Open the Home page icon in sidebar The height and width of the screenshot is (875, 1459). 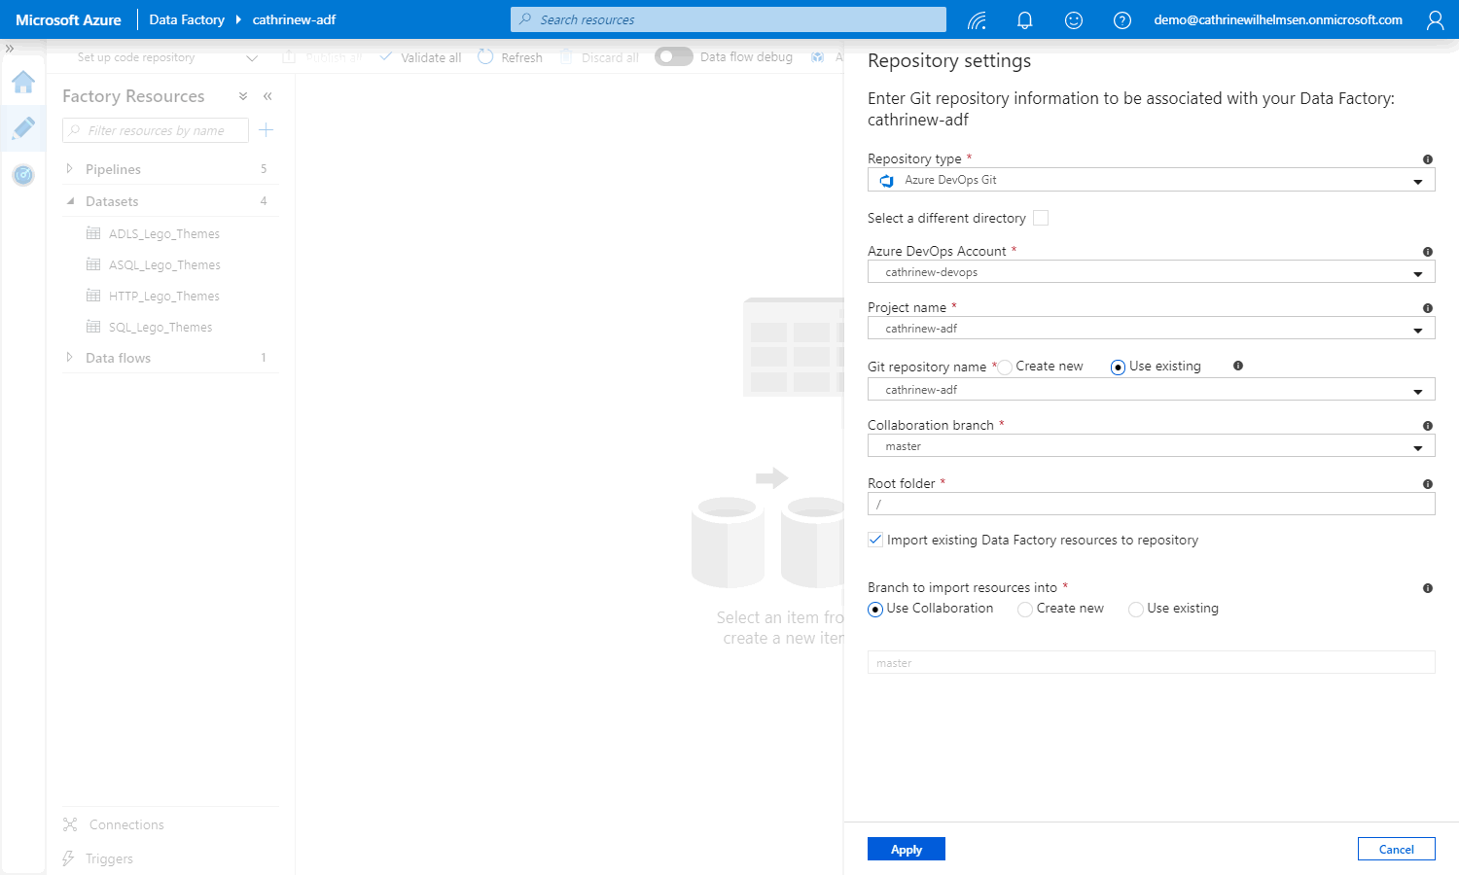point(23,83)
